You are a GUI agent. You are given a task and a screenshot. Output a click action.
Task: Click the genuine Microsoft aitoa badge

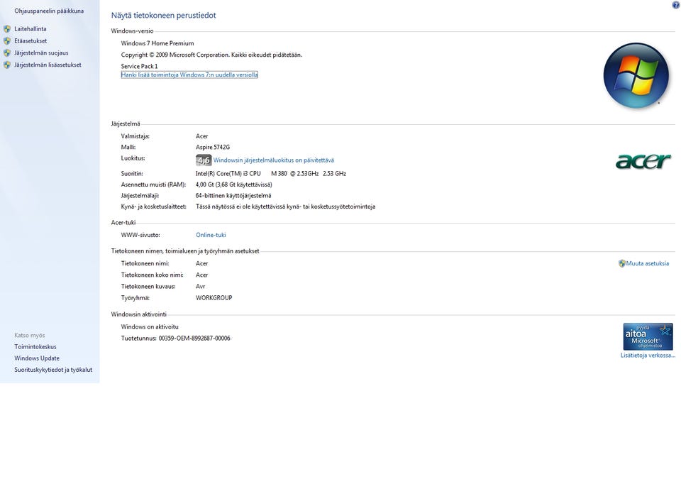(648, 336)
